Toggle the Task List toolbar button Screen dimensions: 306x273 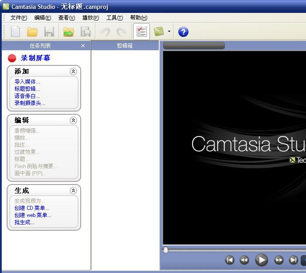pyautogui.click(x=141, y=32)
